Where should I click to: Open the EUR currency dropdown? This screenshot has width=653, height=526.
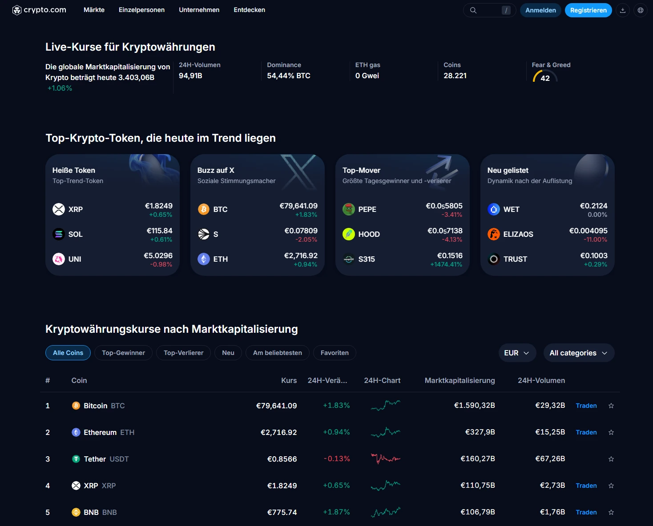[517, 353]
